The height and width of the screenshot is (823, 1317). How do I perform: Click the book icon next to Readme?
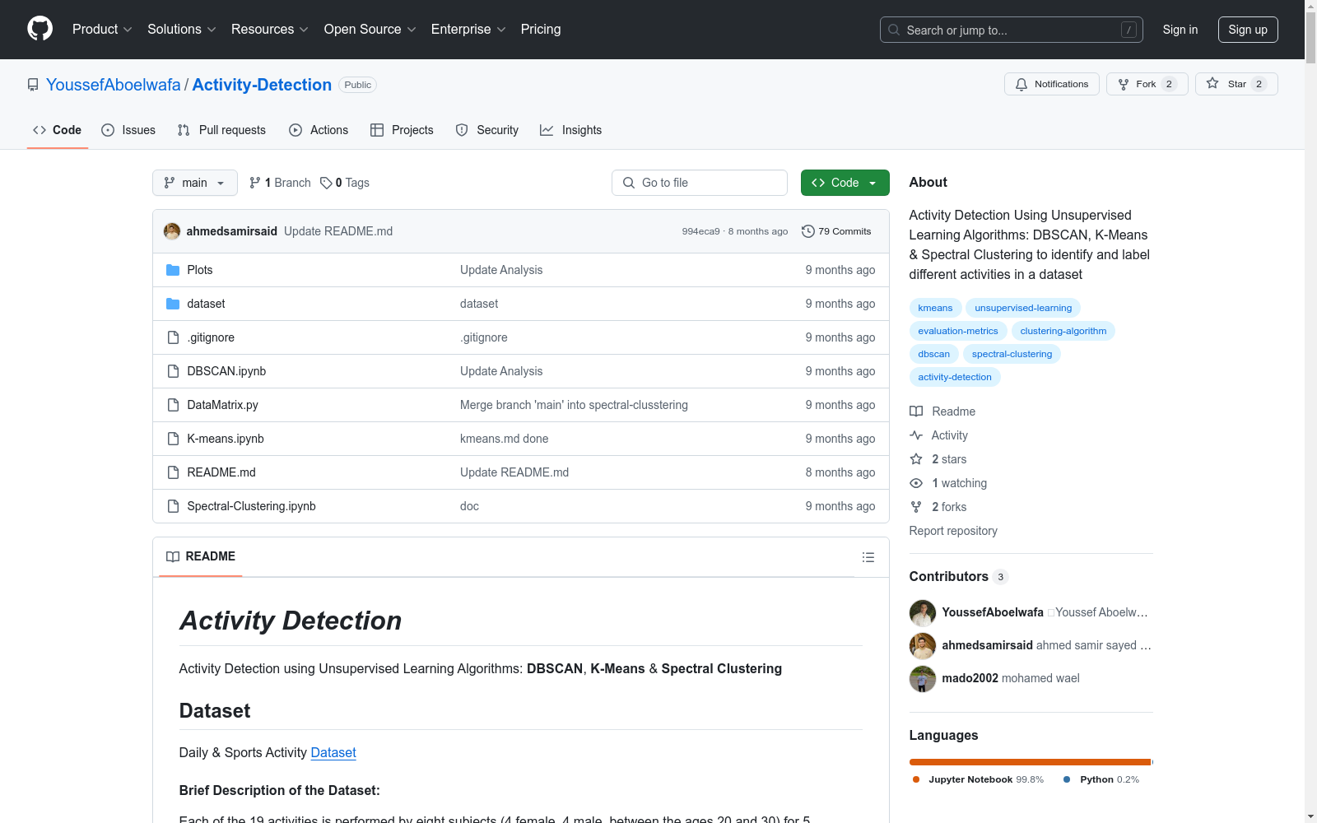point(916,411)
